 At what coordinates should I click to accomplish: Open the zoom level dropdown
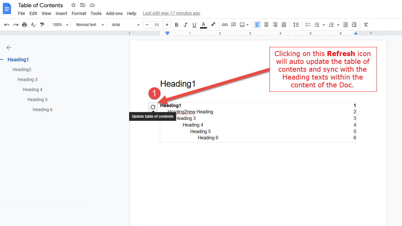tap(60, 25)
